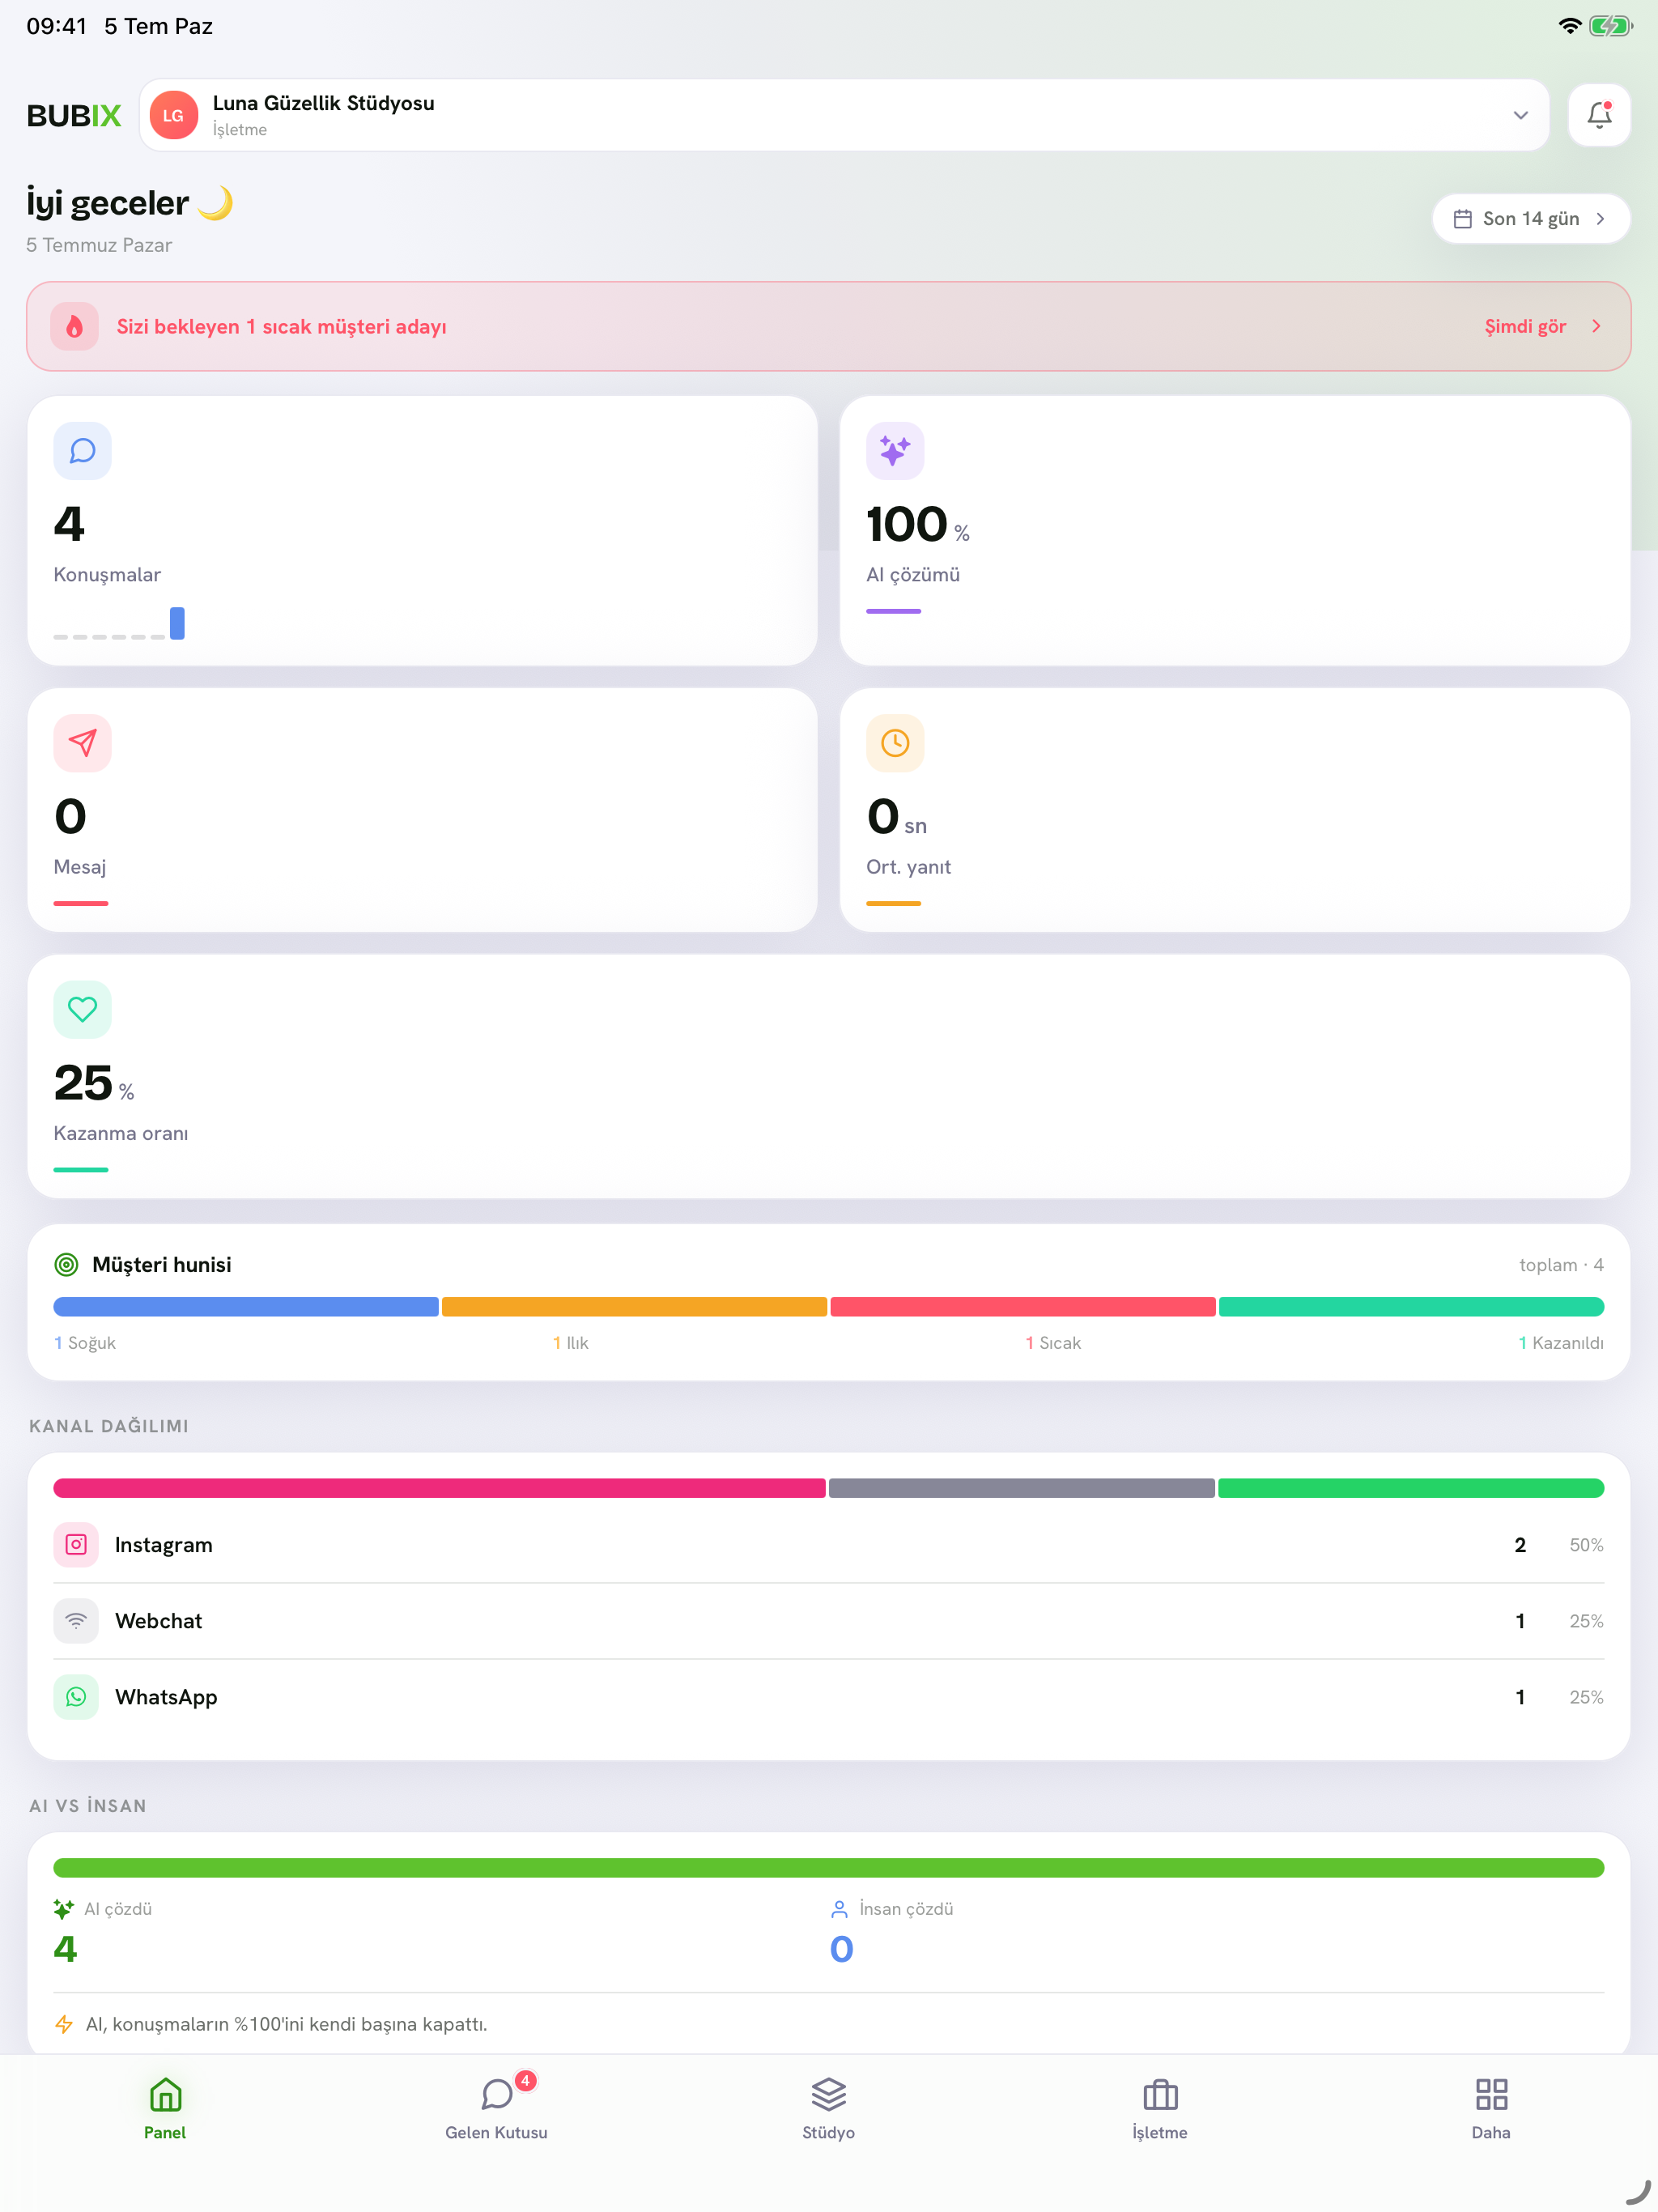
Task: Click the WhatsApp channel icon
Action: 76,1697
